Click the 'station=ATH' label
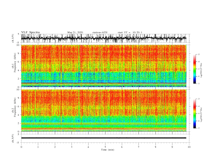213x165 pixels. [100, 32]
